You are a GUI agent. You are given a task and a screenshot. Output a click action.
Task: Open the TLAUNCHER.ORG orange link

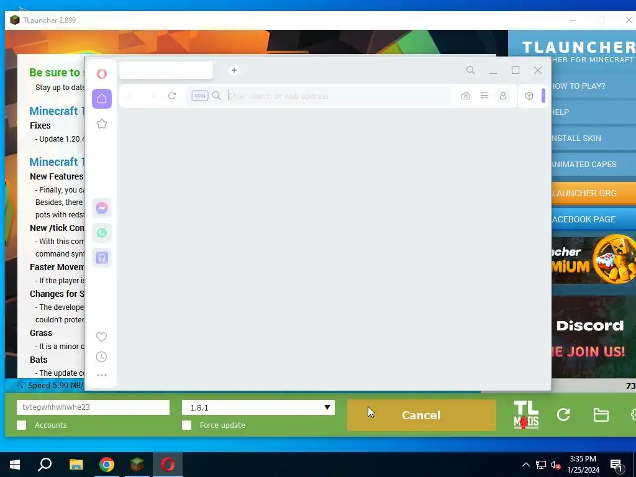[x=594, y=193]
